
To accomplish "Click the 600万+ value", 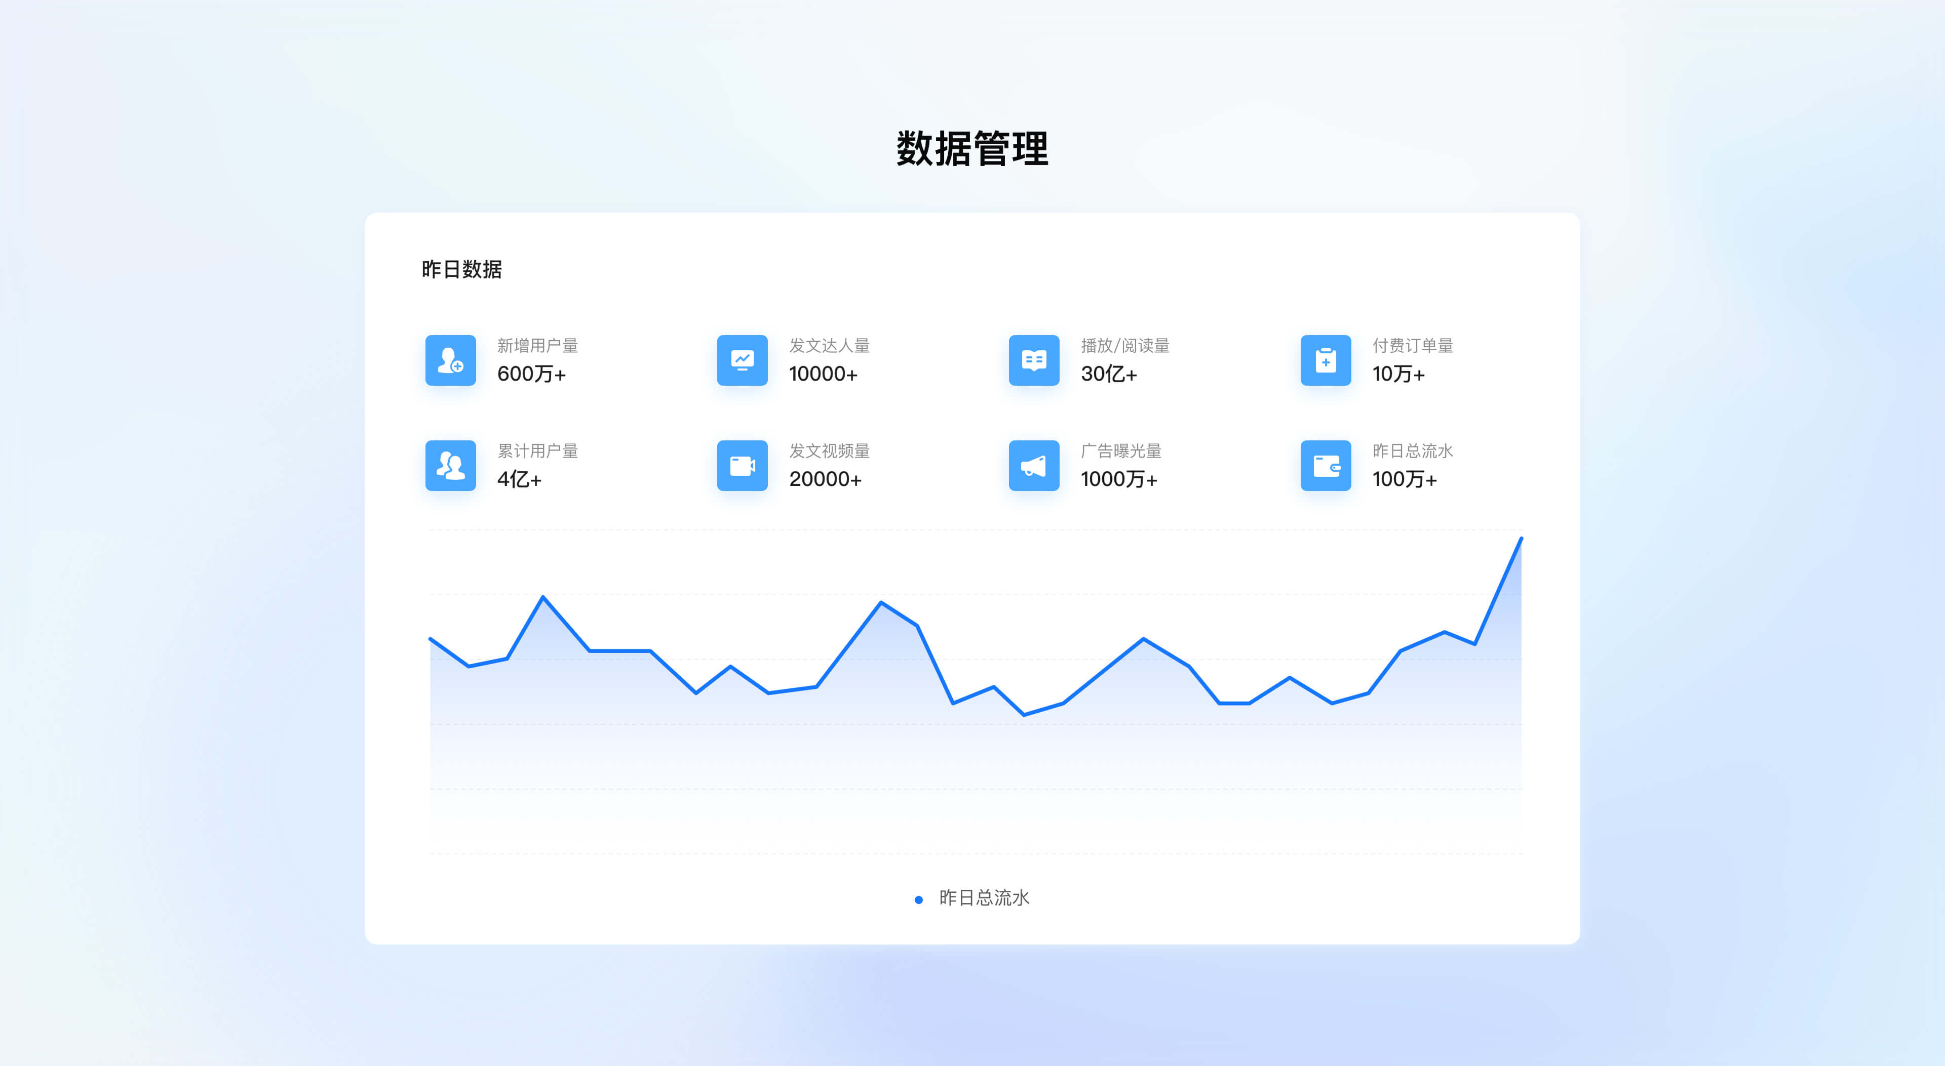I will 531,374.
